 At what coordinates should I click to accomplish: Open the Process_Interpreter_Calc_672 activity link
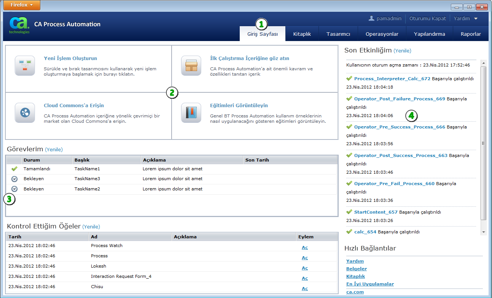click(392, 79)
